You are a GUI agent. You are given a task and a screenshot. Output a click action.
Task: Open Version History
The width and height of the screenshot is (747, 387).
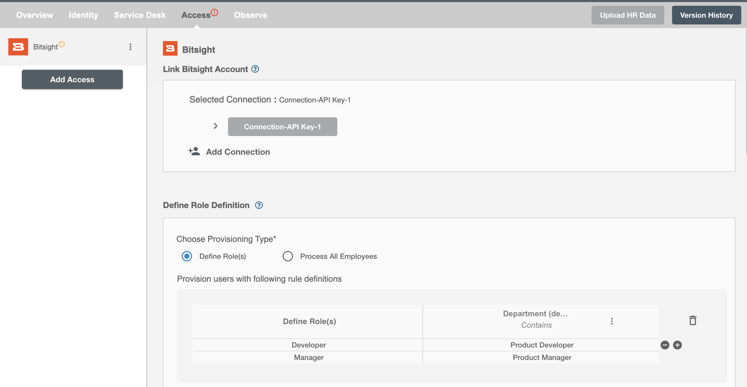tap(706, 15)
